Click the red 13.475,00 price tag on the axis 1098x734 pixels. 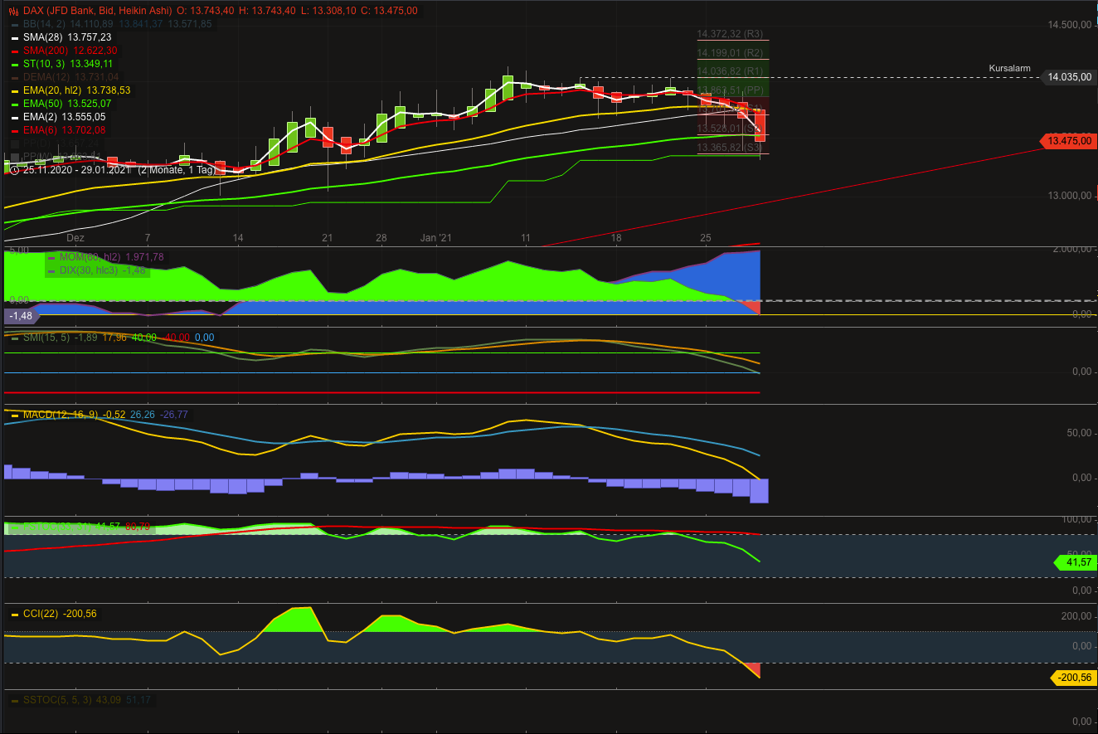(1070, 141)
